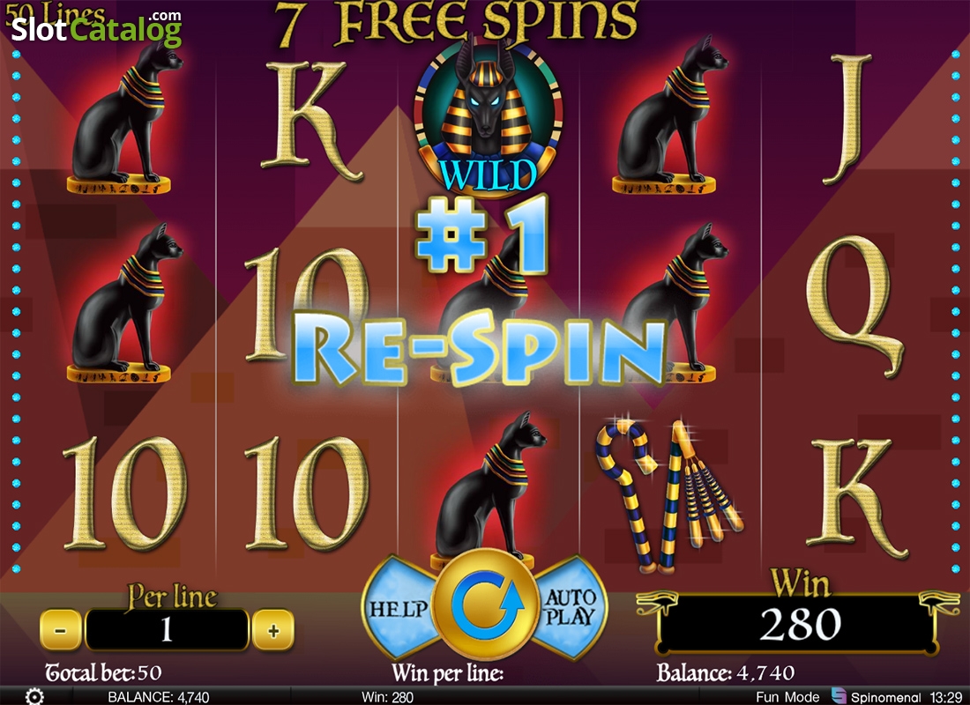Click the Win amount display 280
The height and width of the screenshot is (705, 970).
point(799,623)
